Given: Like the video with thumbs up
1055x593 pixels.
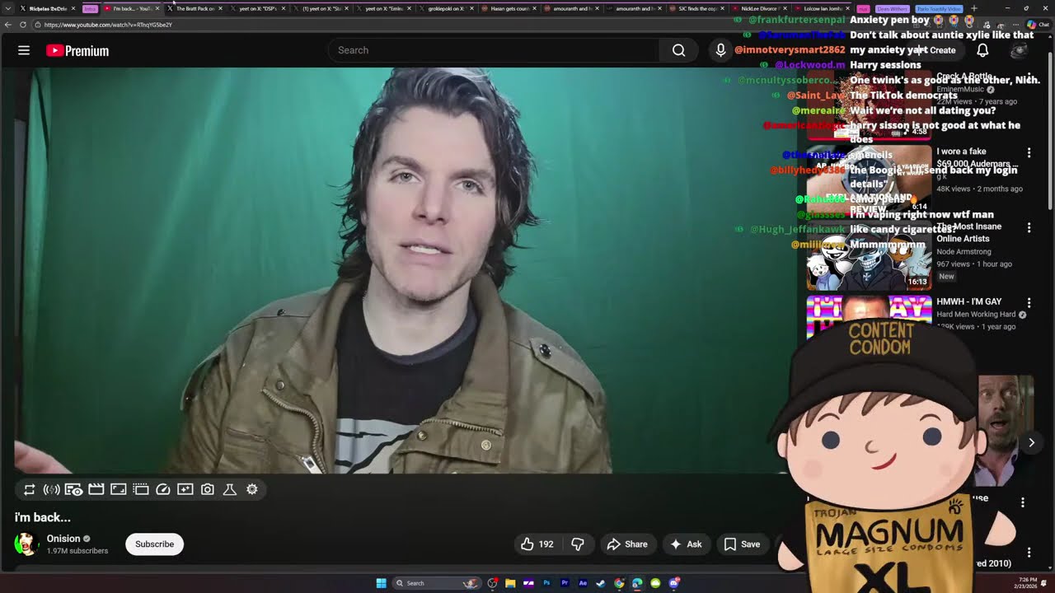Looking at the screenshot, I should tap(537, 544).
